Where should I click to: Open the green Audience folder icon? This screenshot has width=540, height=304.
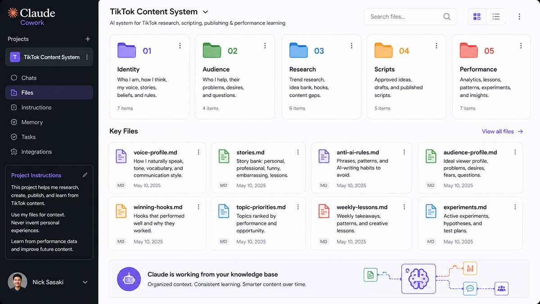[x=212, y=50]
